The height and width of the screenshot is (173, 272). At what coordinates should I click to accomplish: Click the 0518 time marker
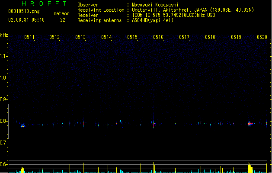coord(210,37)
